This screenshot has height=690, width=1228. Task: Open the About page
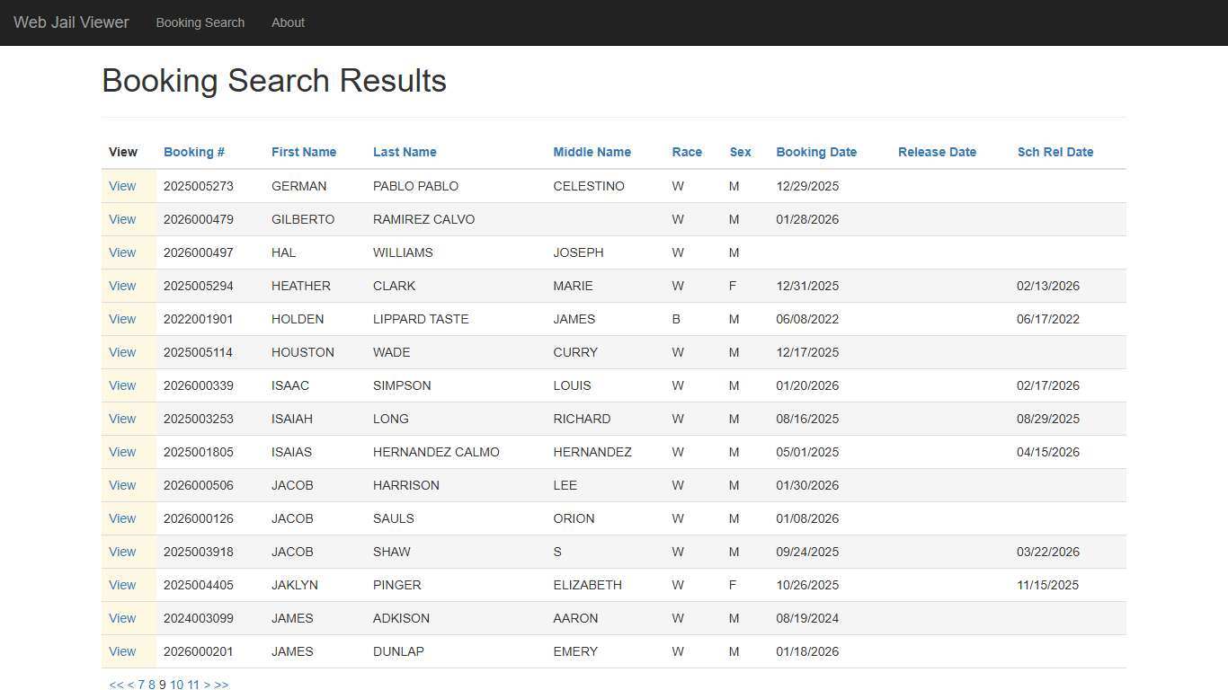pos(288,22)
